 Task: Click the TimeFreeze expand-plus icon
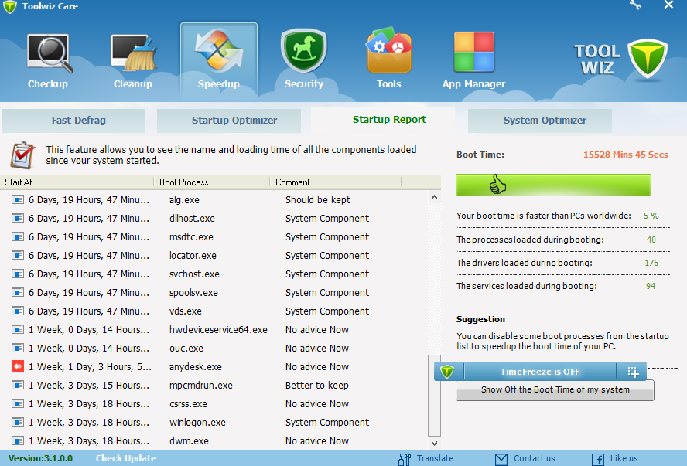pyautogui.click(x=633, y=372)
